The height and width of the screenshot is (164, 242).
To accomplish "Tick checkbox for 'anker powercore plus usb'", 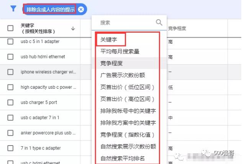I will [x=10, y=133].
